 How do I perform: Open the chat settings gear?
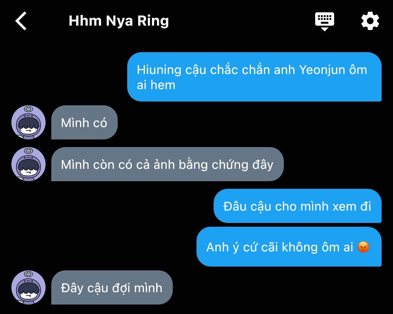(x=370, y=21)
